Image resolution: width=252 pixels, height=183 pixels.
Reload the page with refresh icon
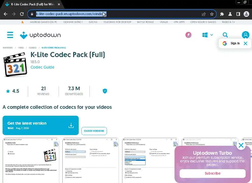(x=22, y=14)
